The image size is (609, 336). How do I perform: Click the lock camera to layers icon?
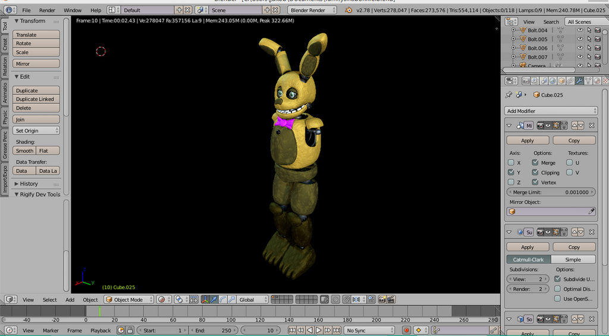click(324, 300)
